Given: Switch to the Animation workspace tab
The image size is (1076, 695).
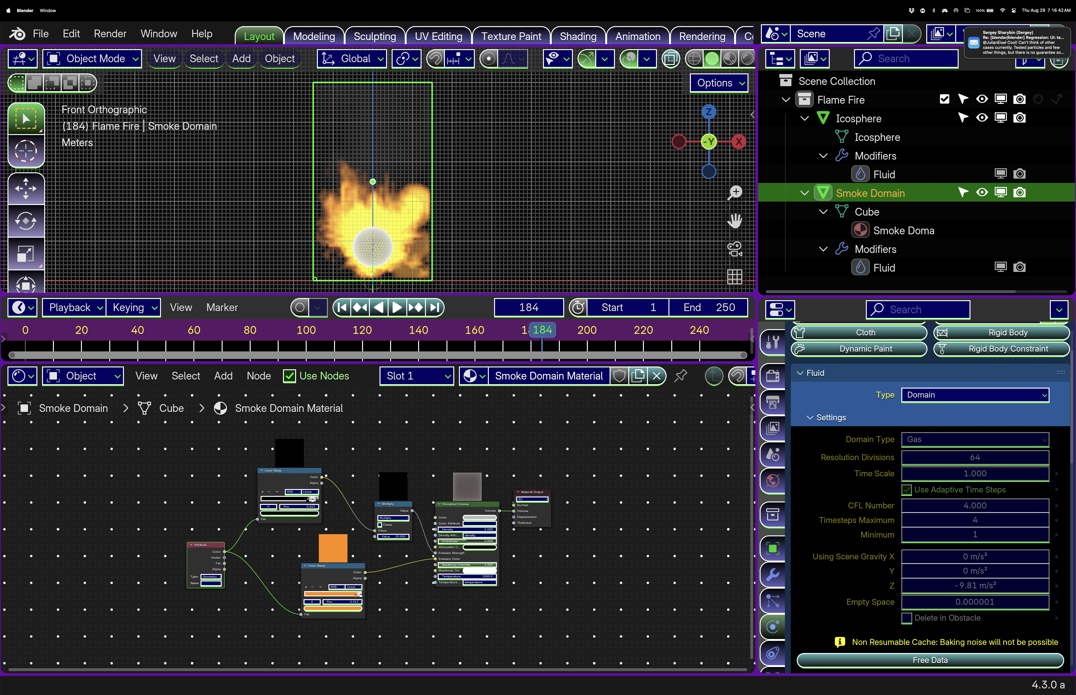Looking at the screenshot, I should click(638, 36).
